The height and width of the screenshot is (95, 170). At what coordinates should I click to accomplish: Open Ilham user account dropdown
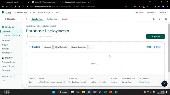click(x=163, y=12)
